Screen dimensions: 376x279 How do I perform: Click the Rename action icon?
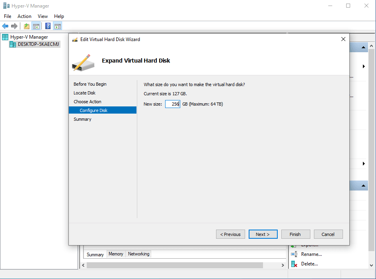tap(294, 254)
